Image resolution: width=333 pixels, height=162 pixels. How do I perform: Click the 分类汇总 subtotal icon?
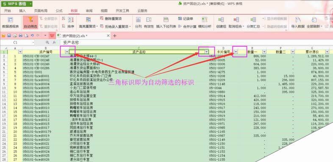pos(253,20)
